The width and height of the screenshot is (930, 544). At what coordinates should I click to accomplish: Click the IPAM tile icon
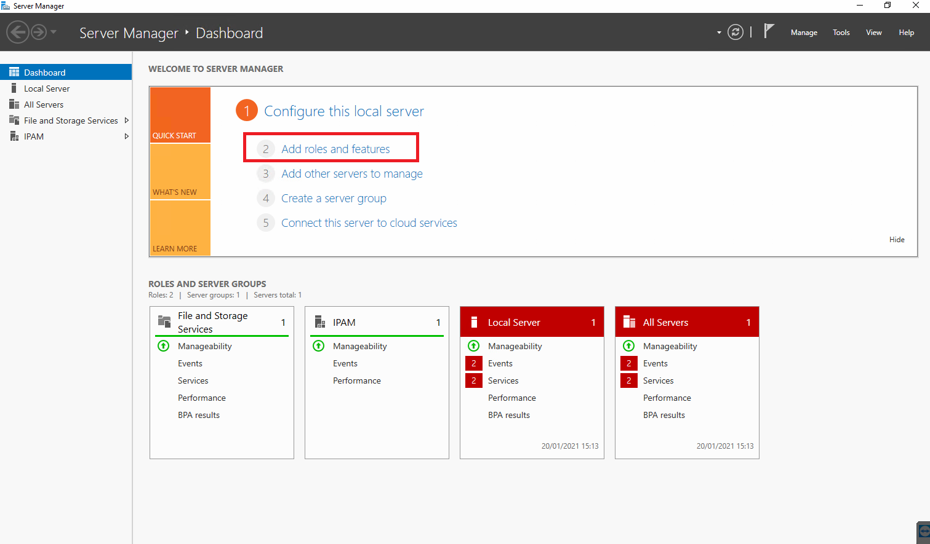click(319, 321)
